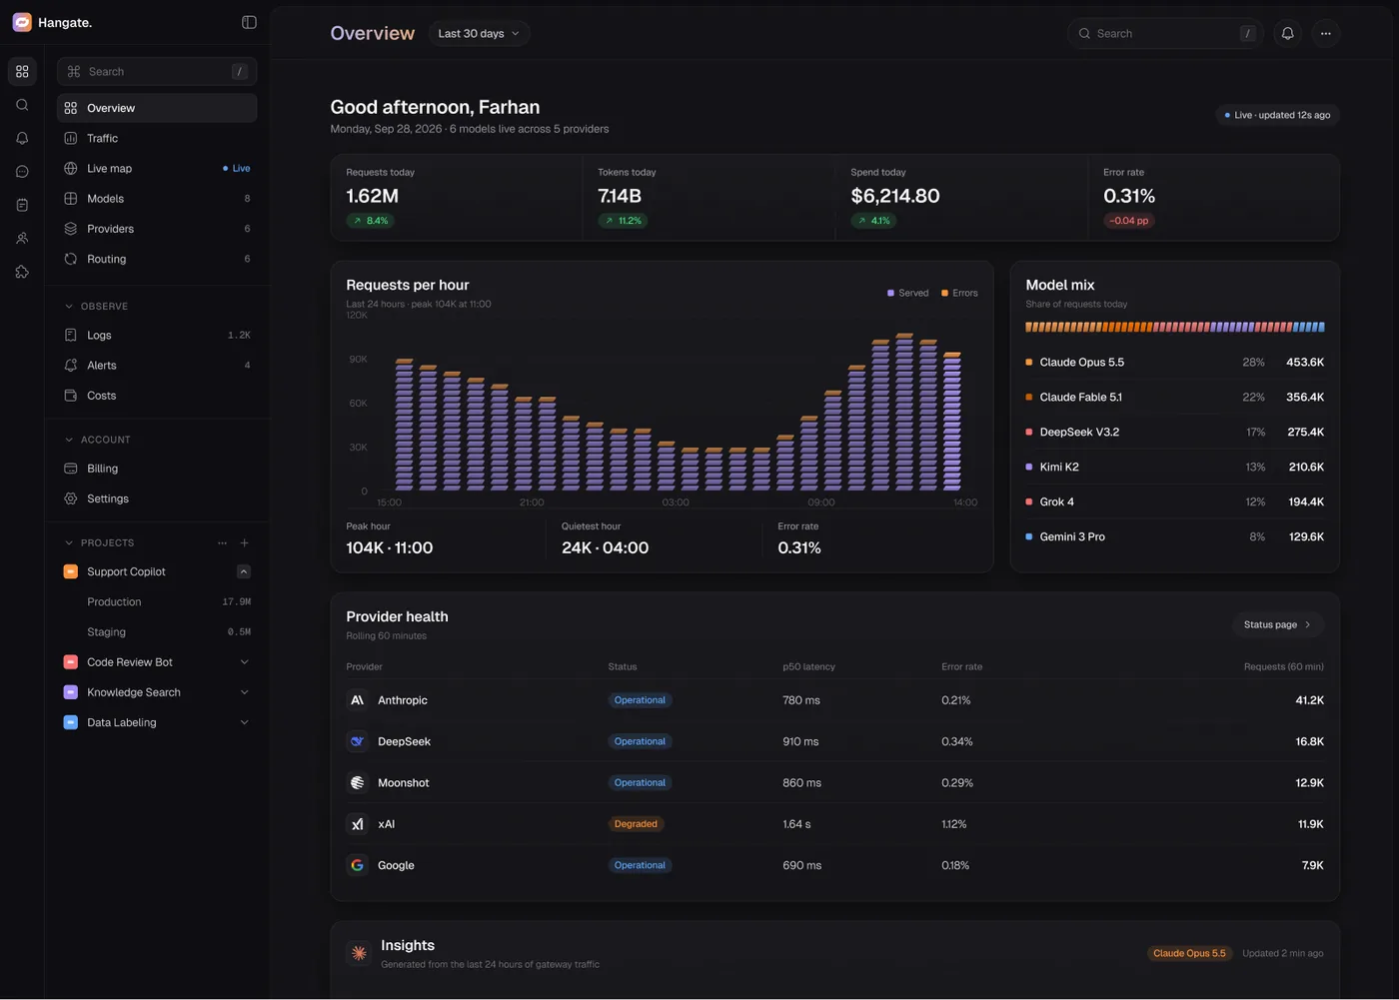This screenshot has width=1399, height=1000.
Task: Click the Degraded status badge for xAI
Action: 636,824
